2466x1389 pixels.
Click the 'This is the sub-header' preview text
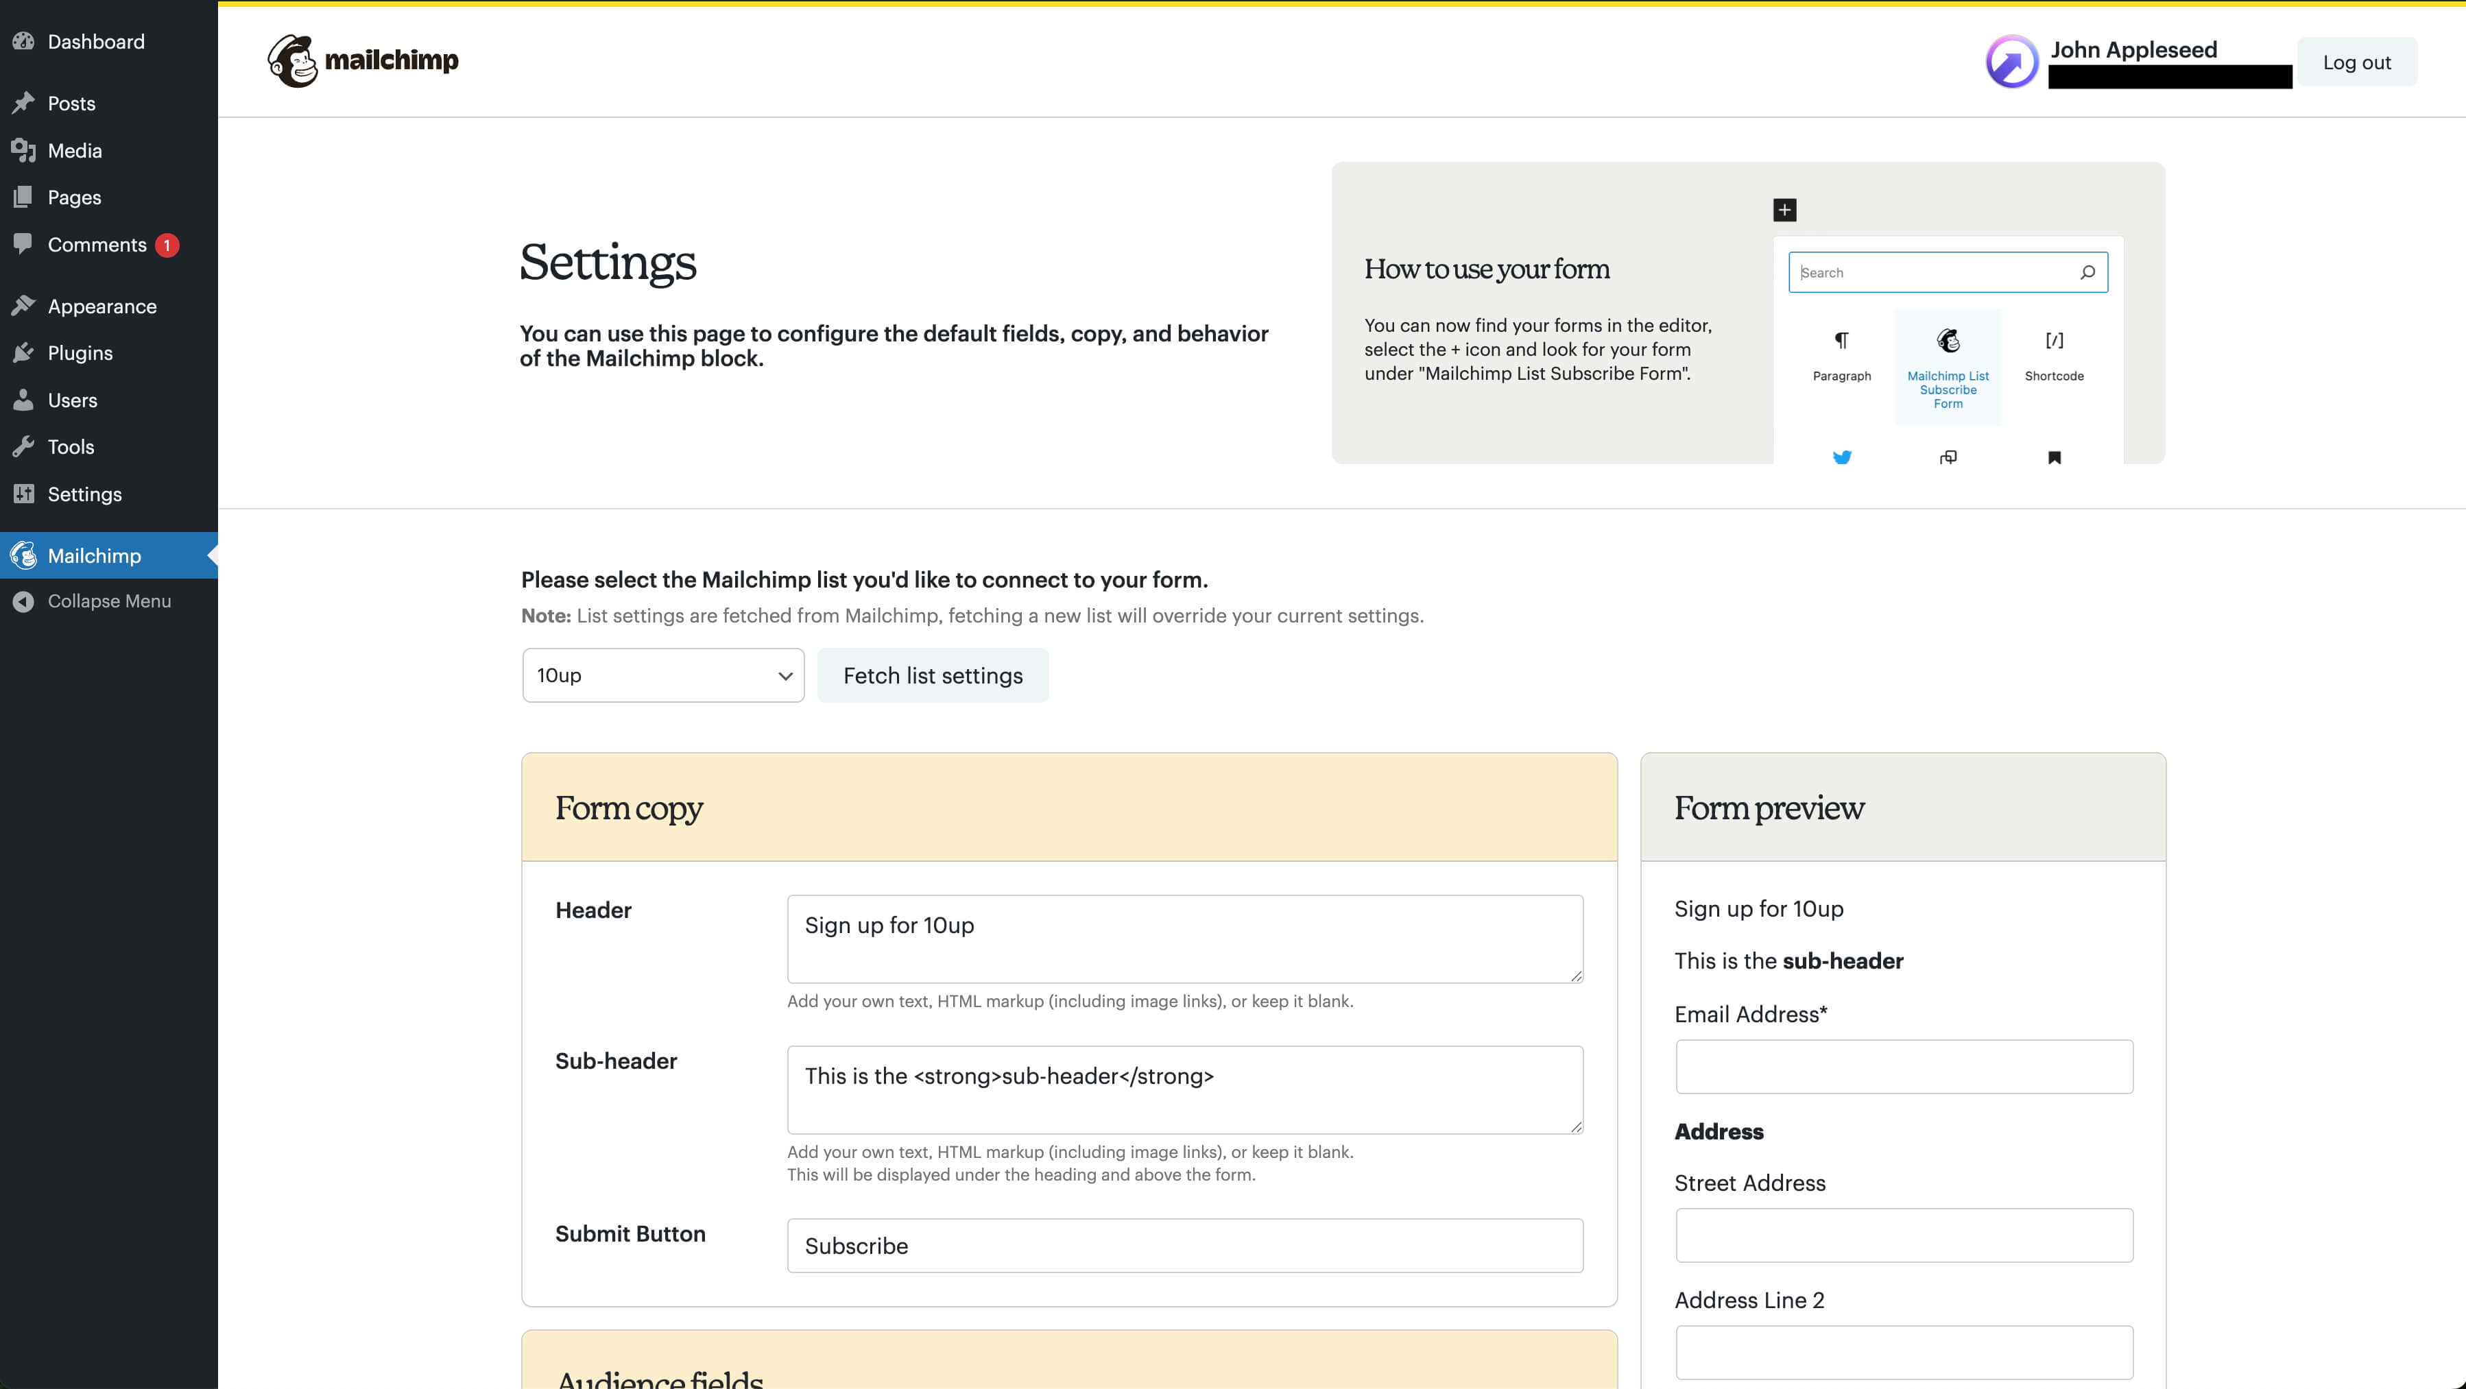pyautogui.click(x=1789, y=960)
